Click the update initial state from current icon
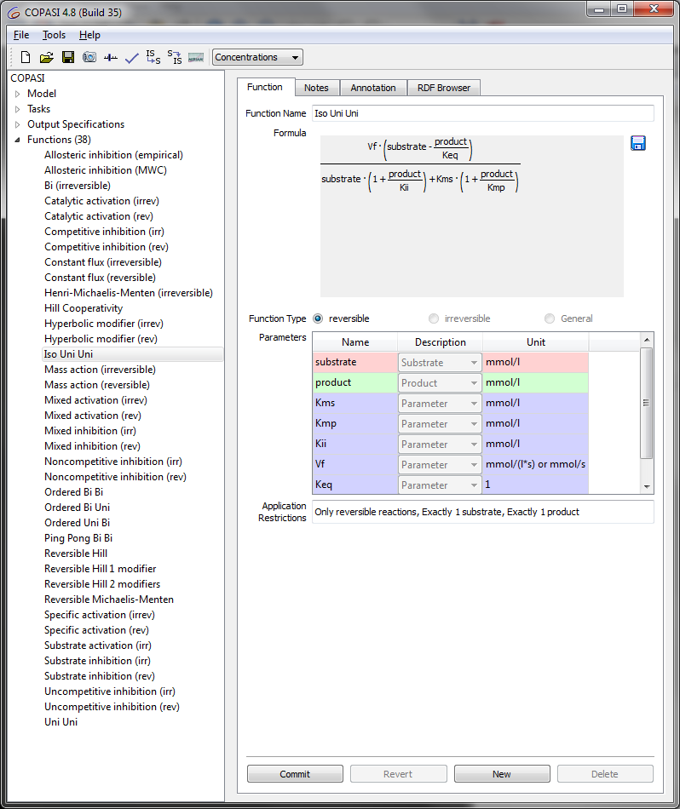Viewport: 680px width, 809px height. point(175,57)
